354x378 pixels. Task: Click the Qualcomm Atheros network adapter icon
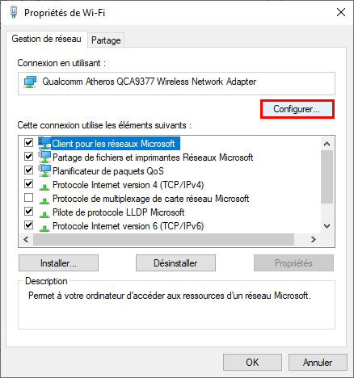pos(30,82)
